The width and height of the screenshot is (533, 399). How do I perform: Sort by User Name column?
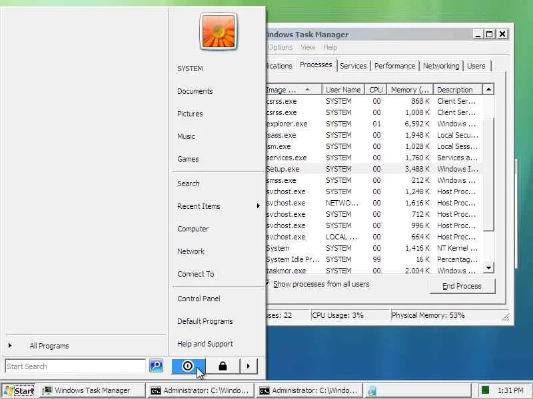[x=343, y=90]
